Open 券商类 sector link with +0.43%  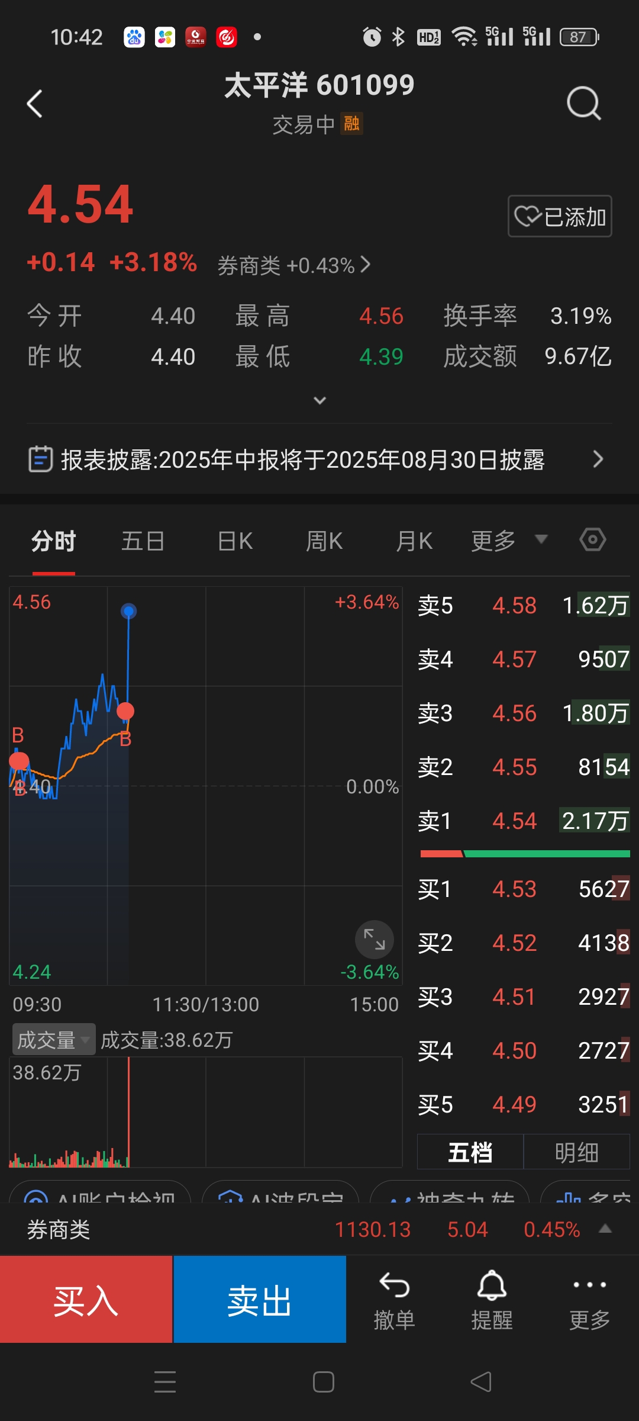[x=293, y=265]
